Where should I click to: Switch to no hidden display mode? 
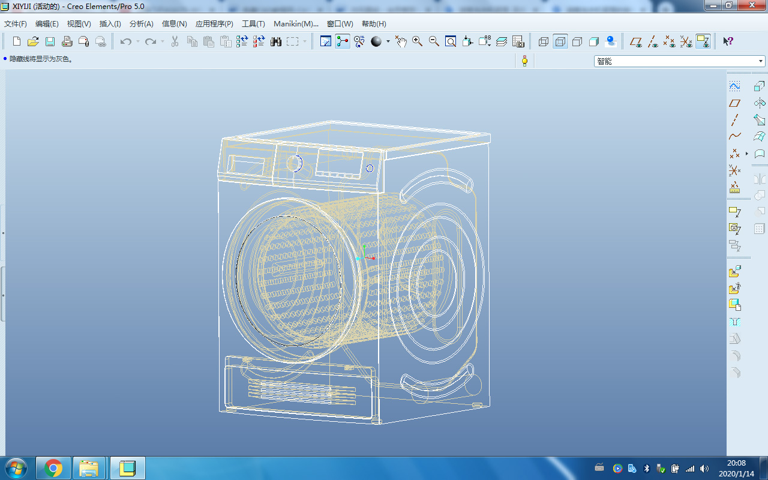coord(577,41)
